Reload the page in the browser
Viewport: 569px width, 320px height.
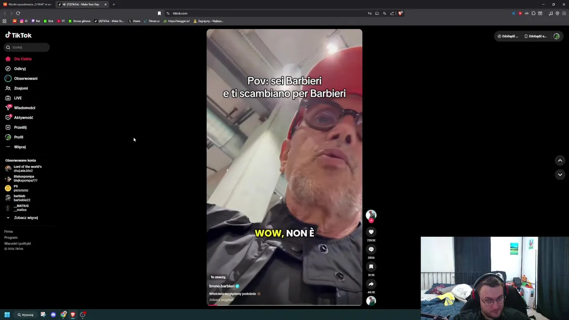pos(18,13)
